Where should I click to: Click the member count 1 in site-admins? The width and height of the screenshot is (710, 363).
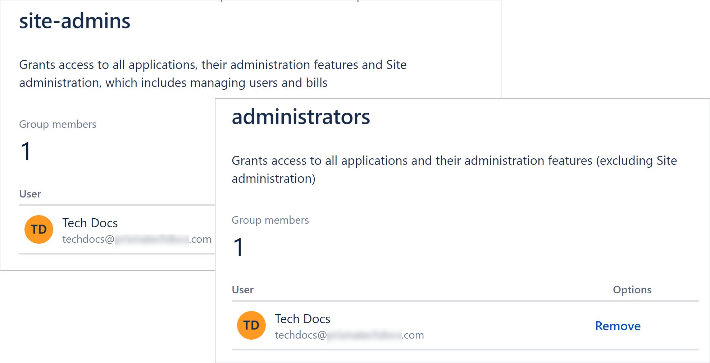pyautogui.click(x=26, y=151)
